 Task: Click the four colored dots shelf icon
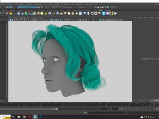(111, 14)
